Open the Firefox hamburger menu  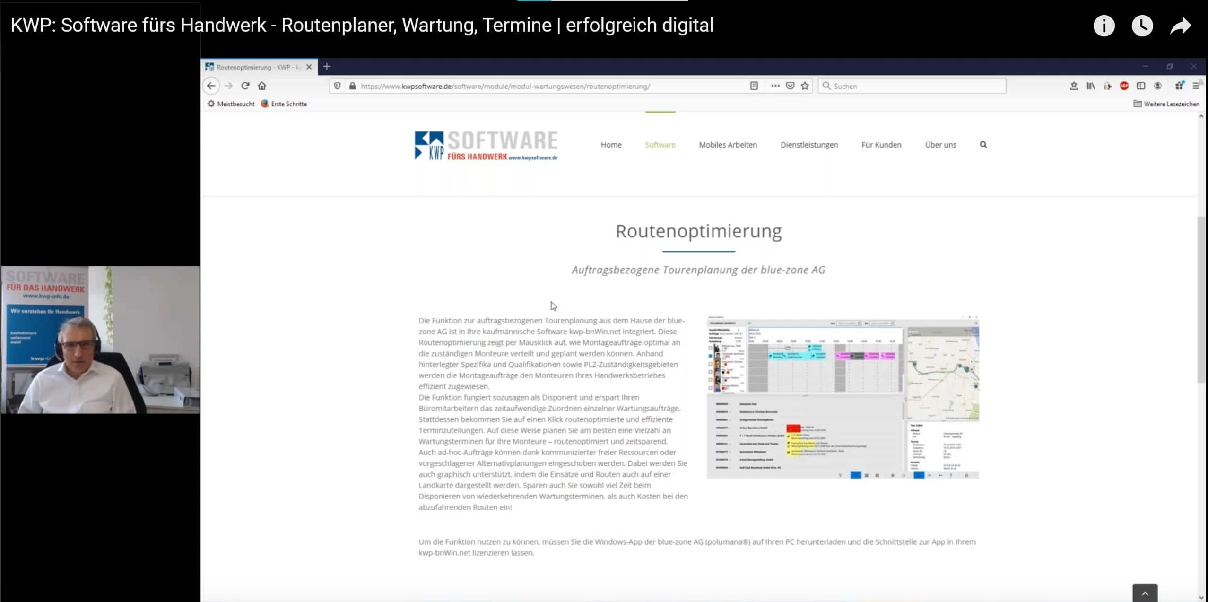[x=1196, y=86]
